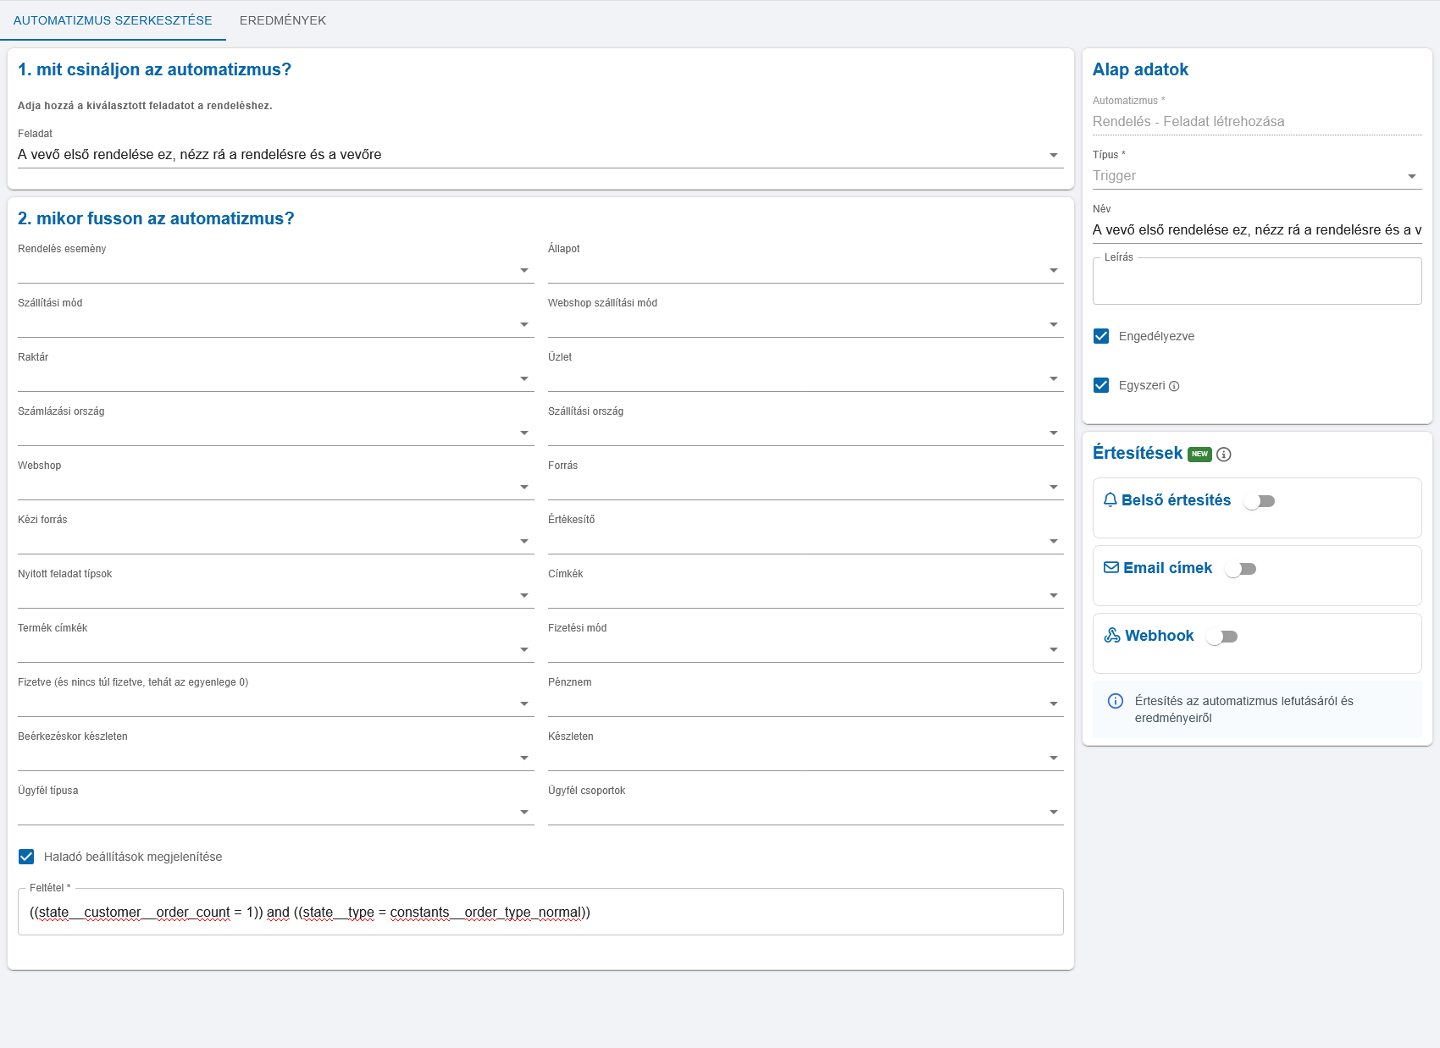Open the Állapot dropdown
The image size is (1440, 1048).
tap(806, 270)
